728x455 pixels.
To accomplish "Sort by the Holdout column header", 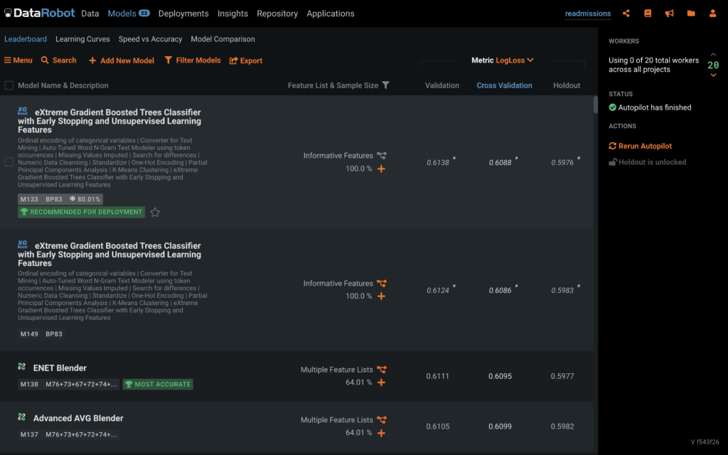I will (x=567, y=85).
